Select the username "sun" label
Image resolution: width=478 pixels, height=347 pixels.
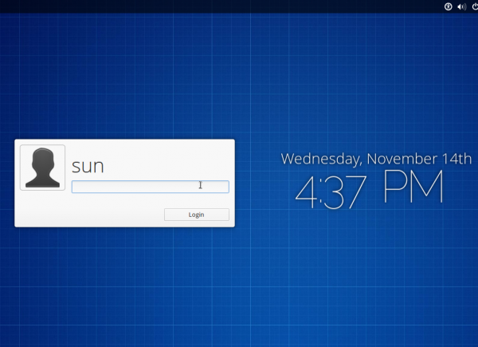pyautogui.click(x=88, y=167)
